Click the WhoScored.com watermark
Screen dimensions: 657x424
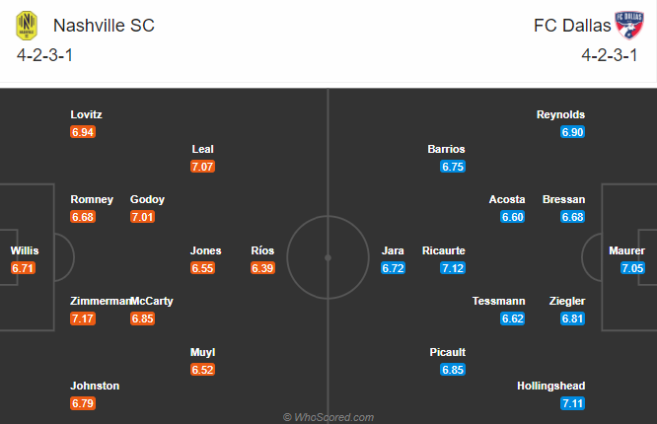328,417
